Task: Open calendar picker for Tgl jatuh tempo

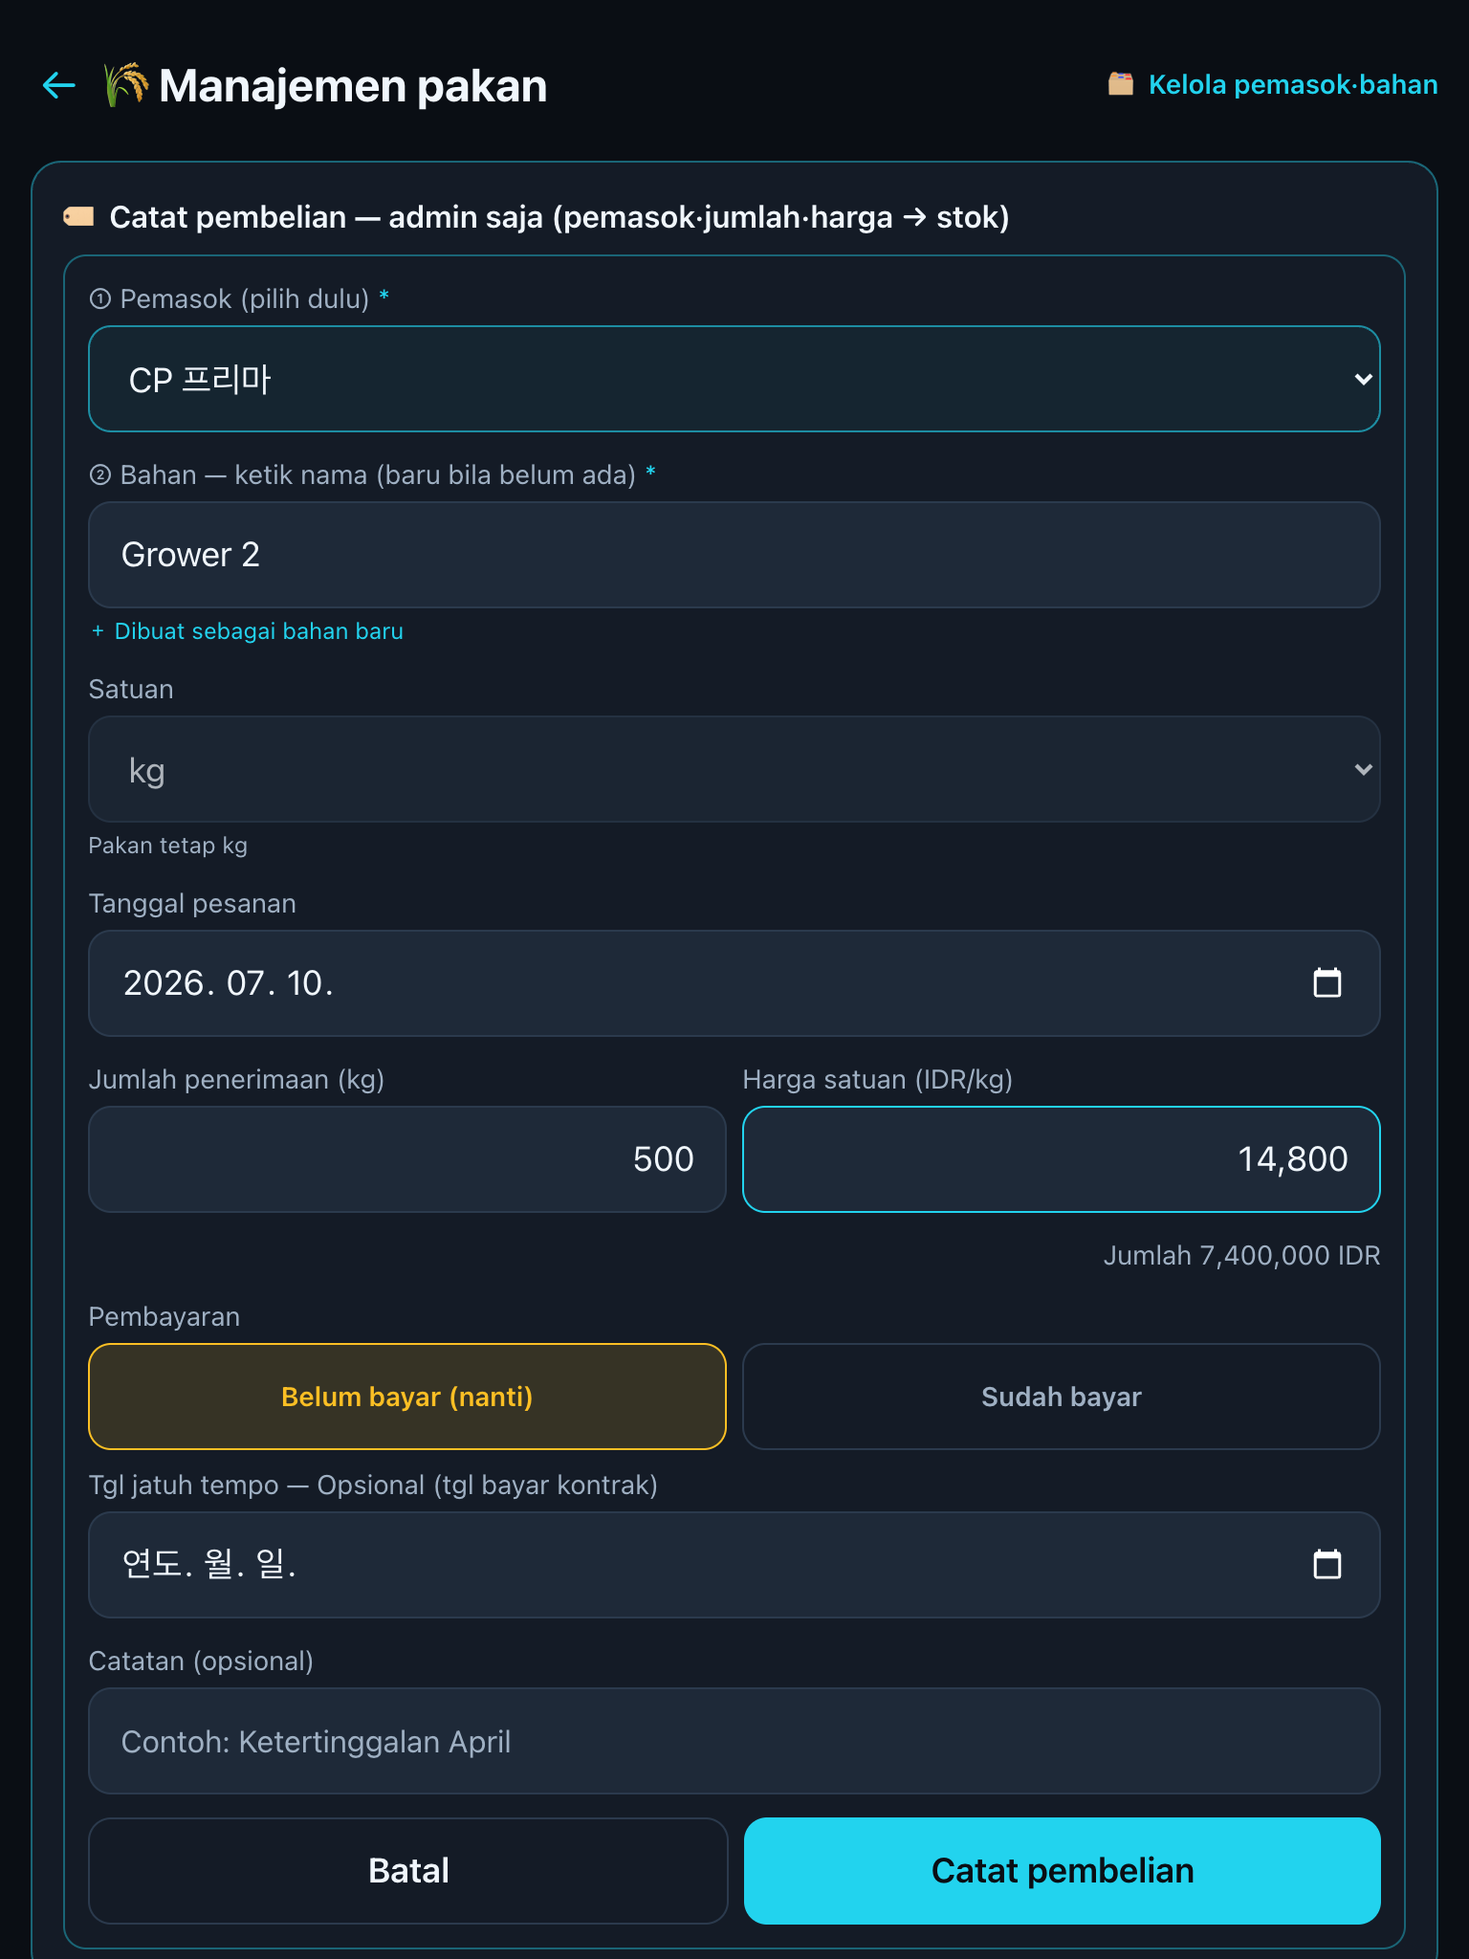Action: 1327,1564
